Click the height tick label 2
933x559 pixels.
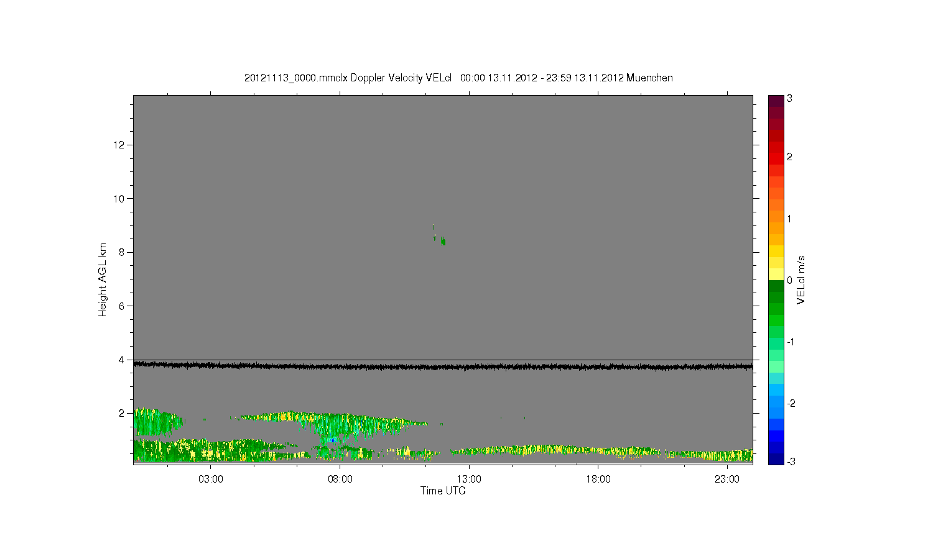123,413
